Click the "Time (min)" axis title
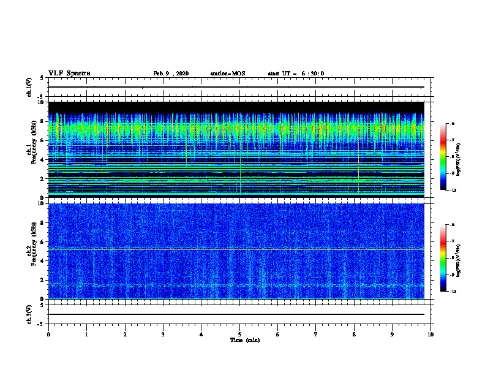Screen dimensions: 485x375 pos(245,340)
